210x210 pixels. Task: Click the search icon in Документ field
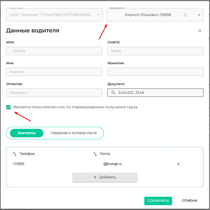113,93
